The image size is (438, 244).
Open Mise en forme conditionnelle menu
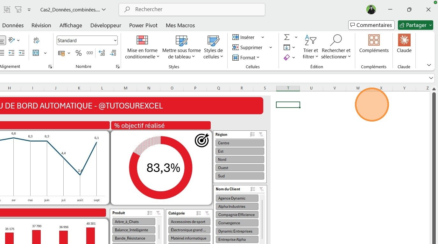(x=142, y=47)
